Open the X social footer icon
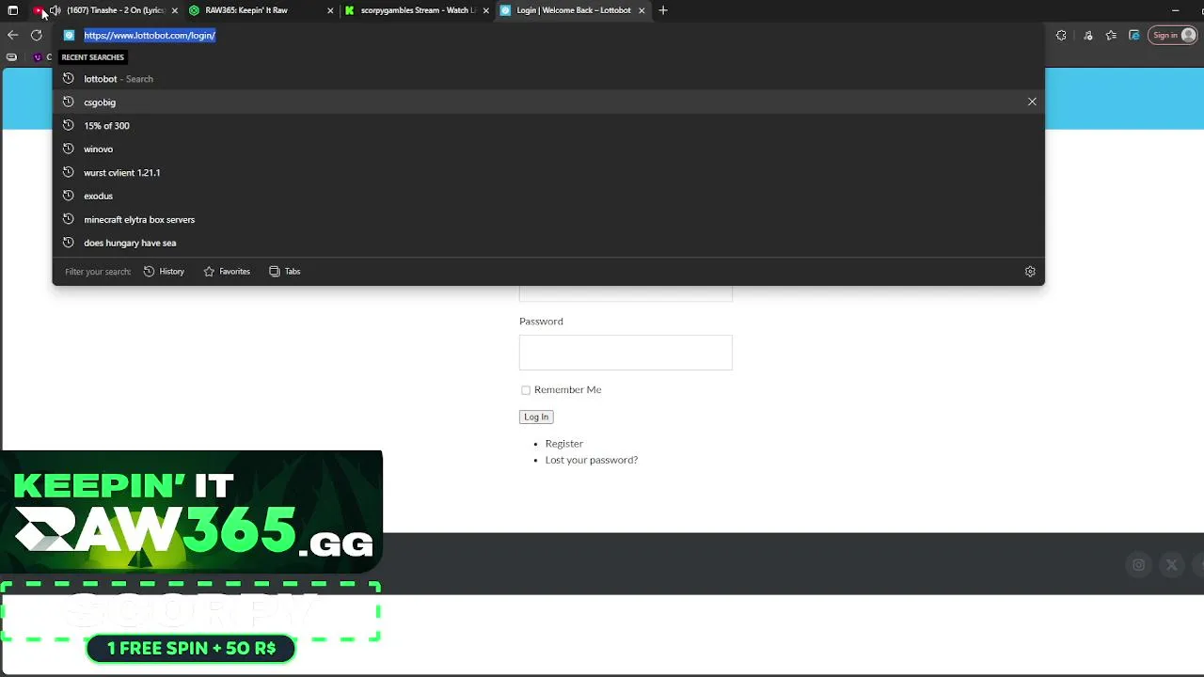1204x677 pixels. (1171, 565)
